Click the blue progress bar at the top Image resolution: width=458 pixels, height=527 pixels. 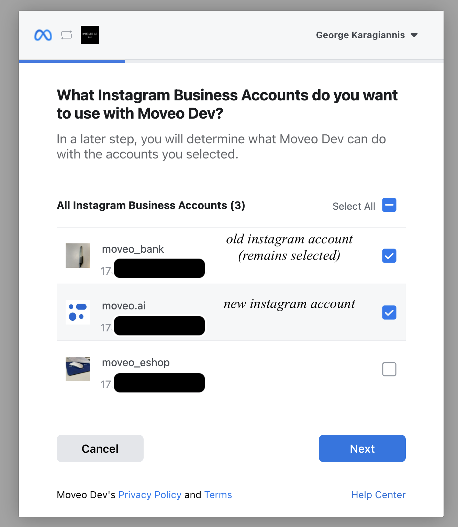point(72,61)
